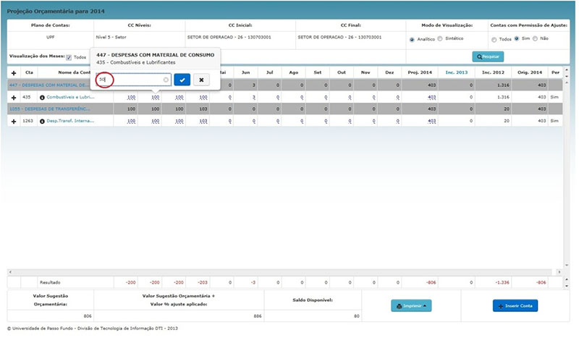The image size is (579, 338).
Task: Expand all rows with the header plus icon
Action: click(x=14, y=73)
